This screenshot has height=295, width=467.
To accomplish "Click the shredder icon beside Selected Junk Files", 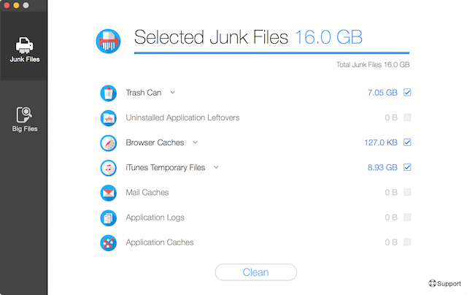I will point(109,41).
